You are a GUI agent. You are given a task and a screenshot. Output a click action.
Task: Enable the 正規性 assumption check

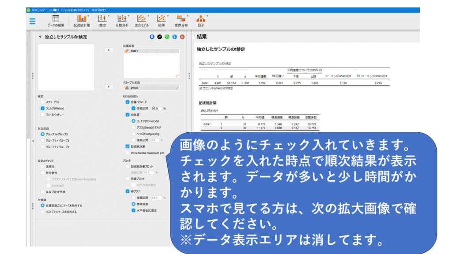pyautogui.click(x=43, y=166)
